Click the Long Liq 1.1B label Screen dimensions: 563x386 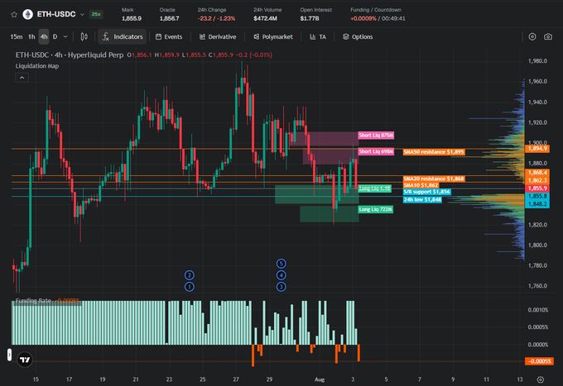tap(374, 188)
